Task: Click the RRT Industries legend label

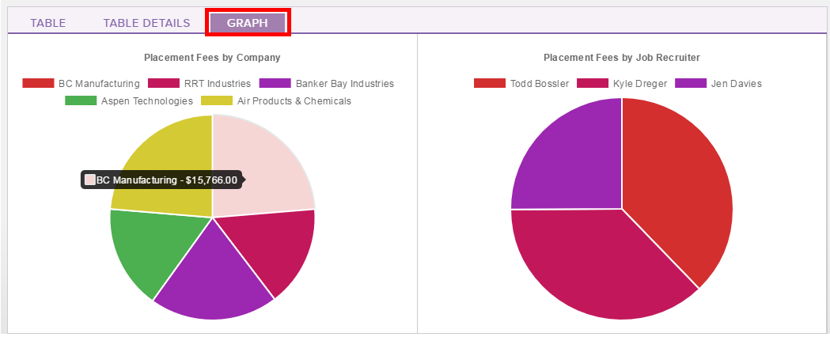Action: tap(218, 84)
